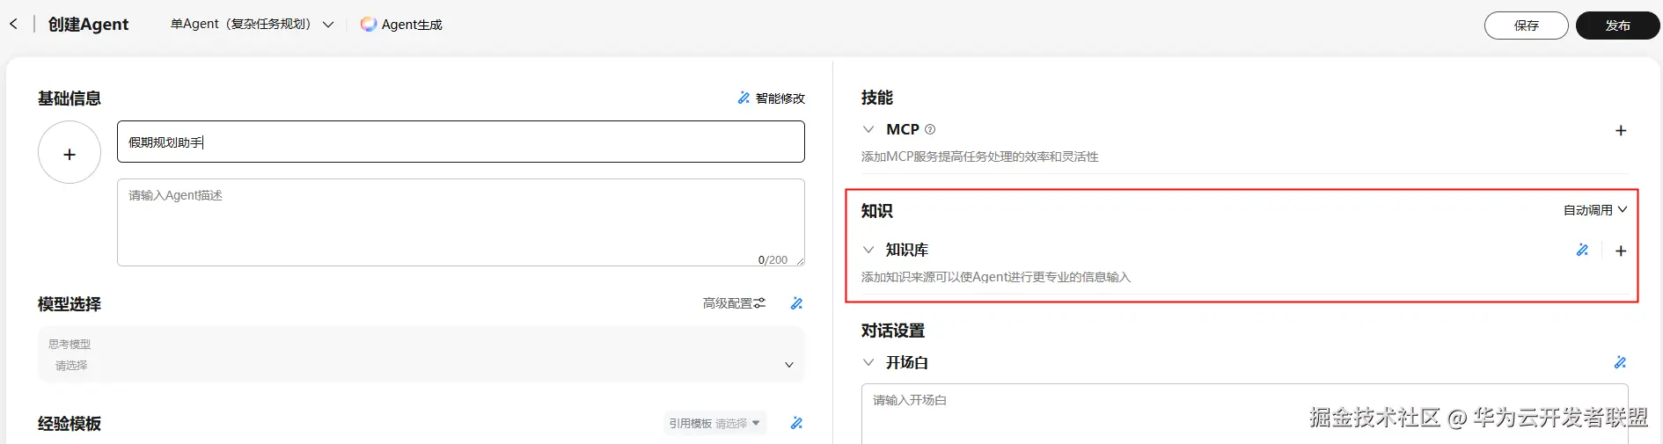This screenshot has height=444, width=1663.
Task: Click the 0/200 character counter
Action: point(773,260)
